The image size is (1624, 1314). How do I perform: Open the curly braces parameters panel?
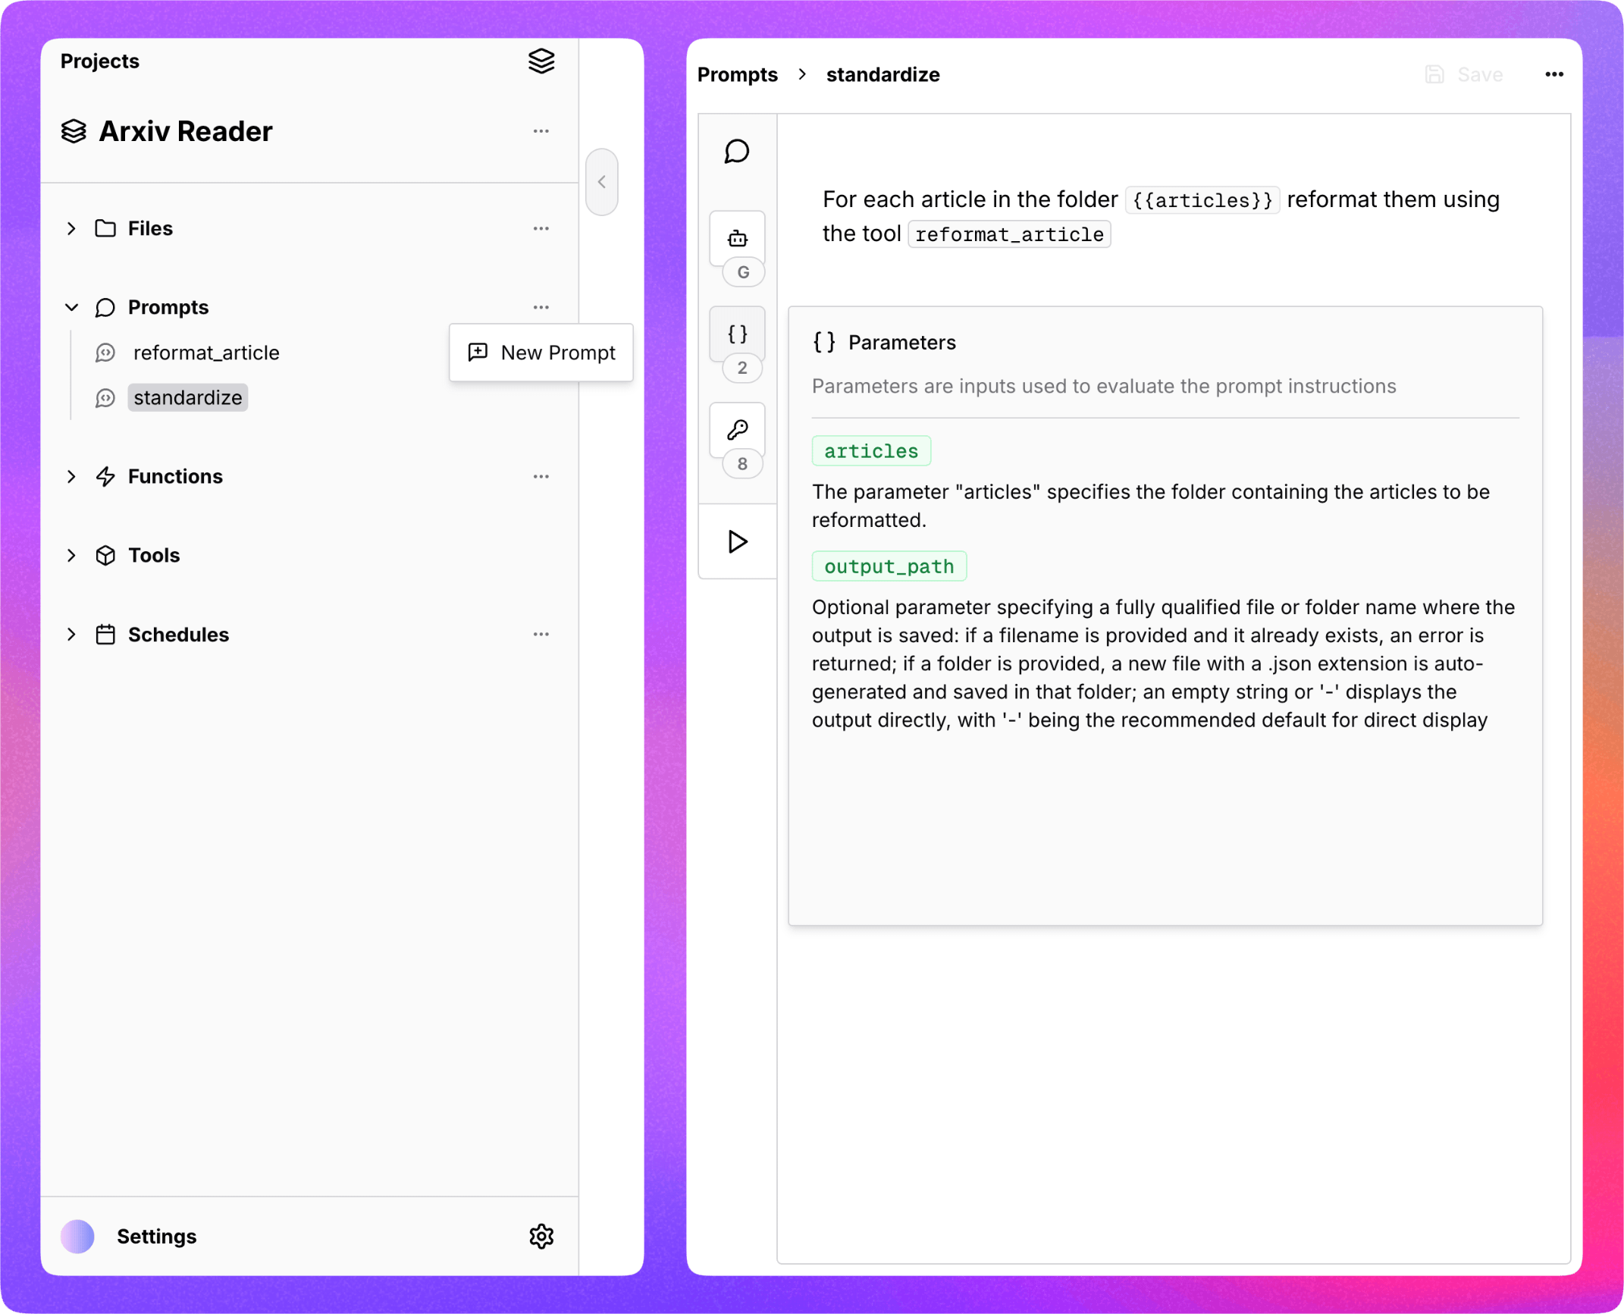point(737,334)
